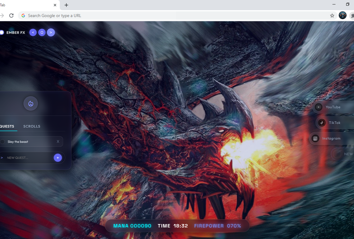Go forward in browser history
Screen dimensions: 354x239
(x=2, y=16)
